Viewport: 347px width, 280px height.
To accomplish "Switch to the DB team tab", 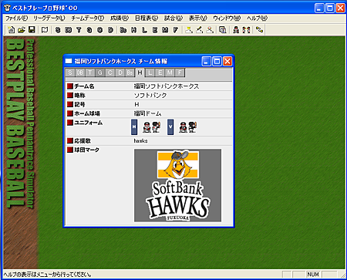I will click(x=80, y=73).
